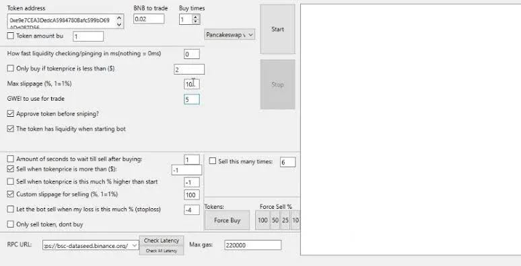Click the tokenprice less than value field

(189, 69)
